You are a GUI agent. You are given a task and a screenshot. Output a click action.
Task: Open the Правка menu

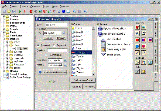[13, 6]
